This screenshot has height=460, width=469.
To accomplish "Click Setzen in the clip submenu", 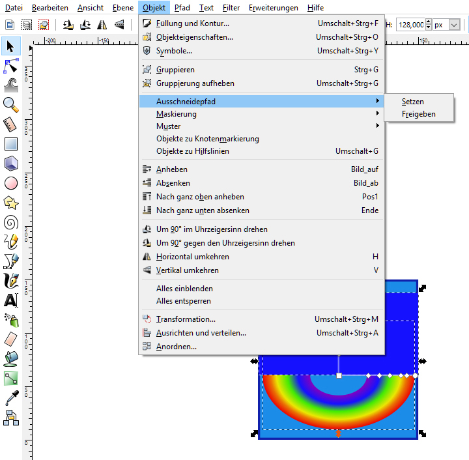I will coord(413,102).
